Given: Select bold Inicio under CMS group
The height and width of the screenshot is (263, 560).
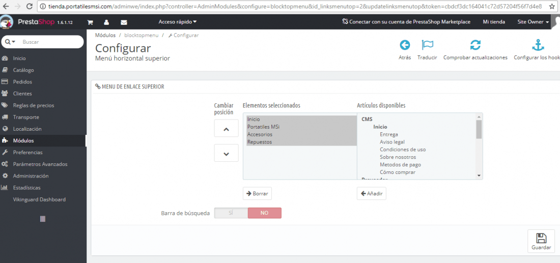Looking at the screenshot, I should [380, 127].
